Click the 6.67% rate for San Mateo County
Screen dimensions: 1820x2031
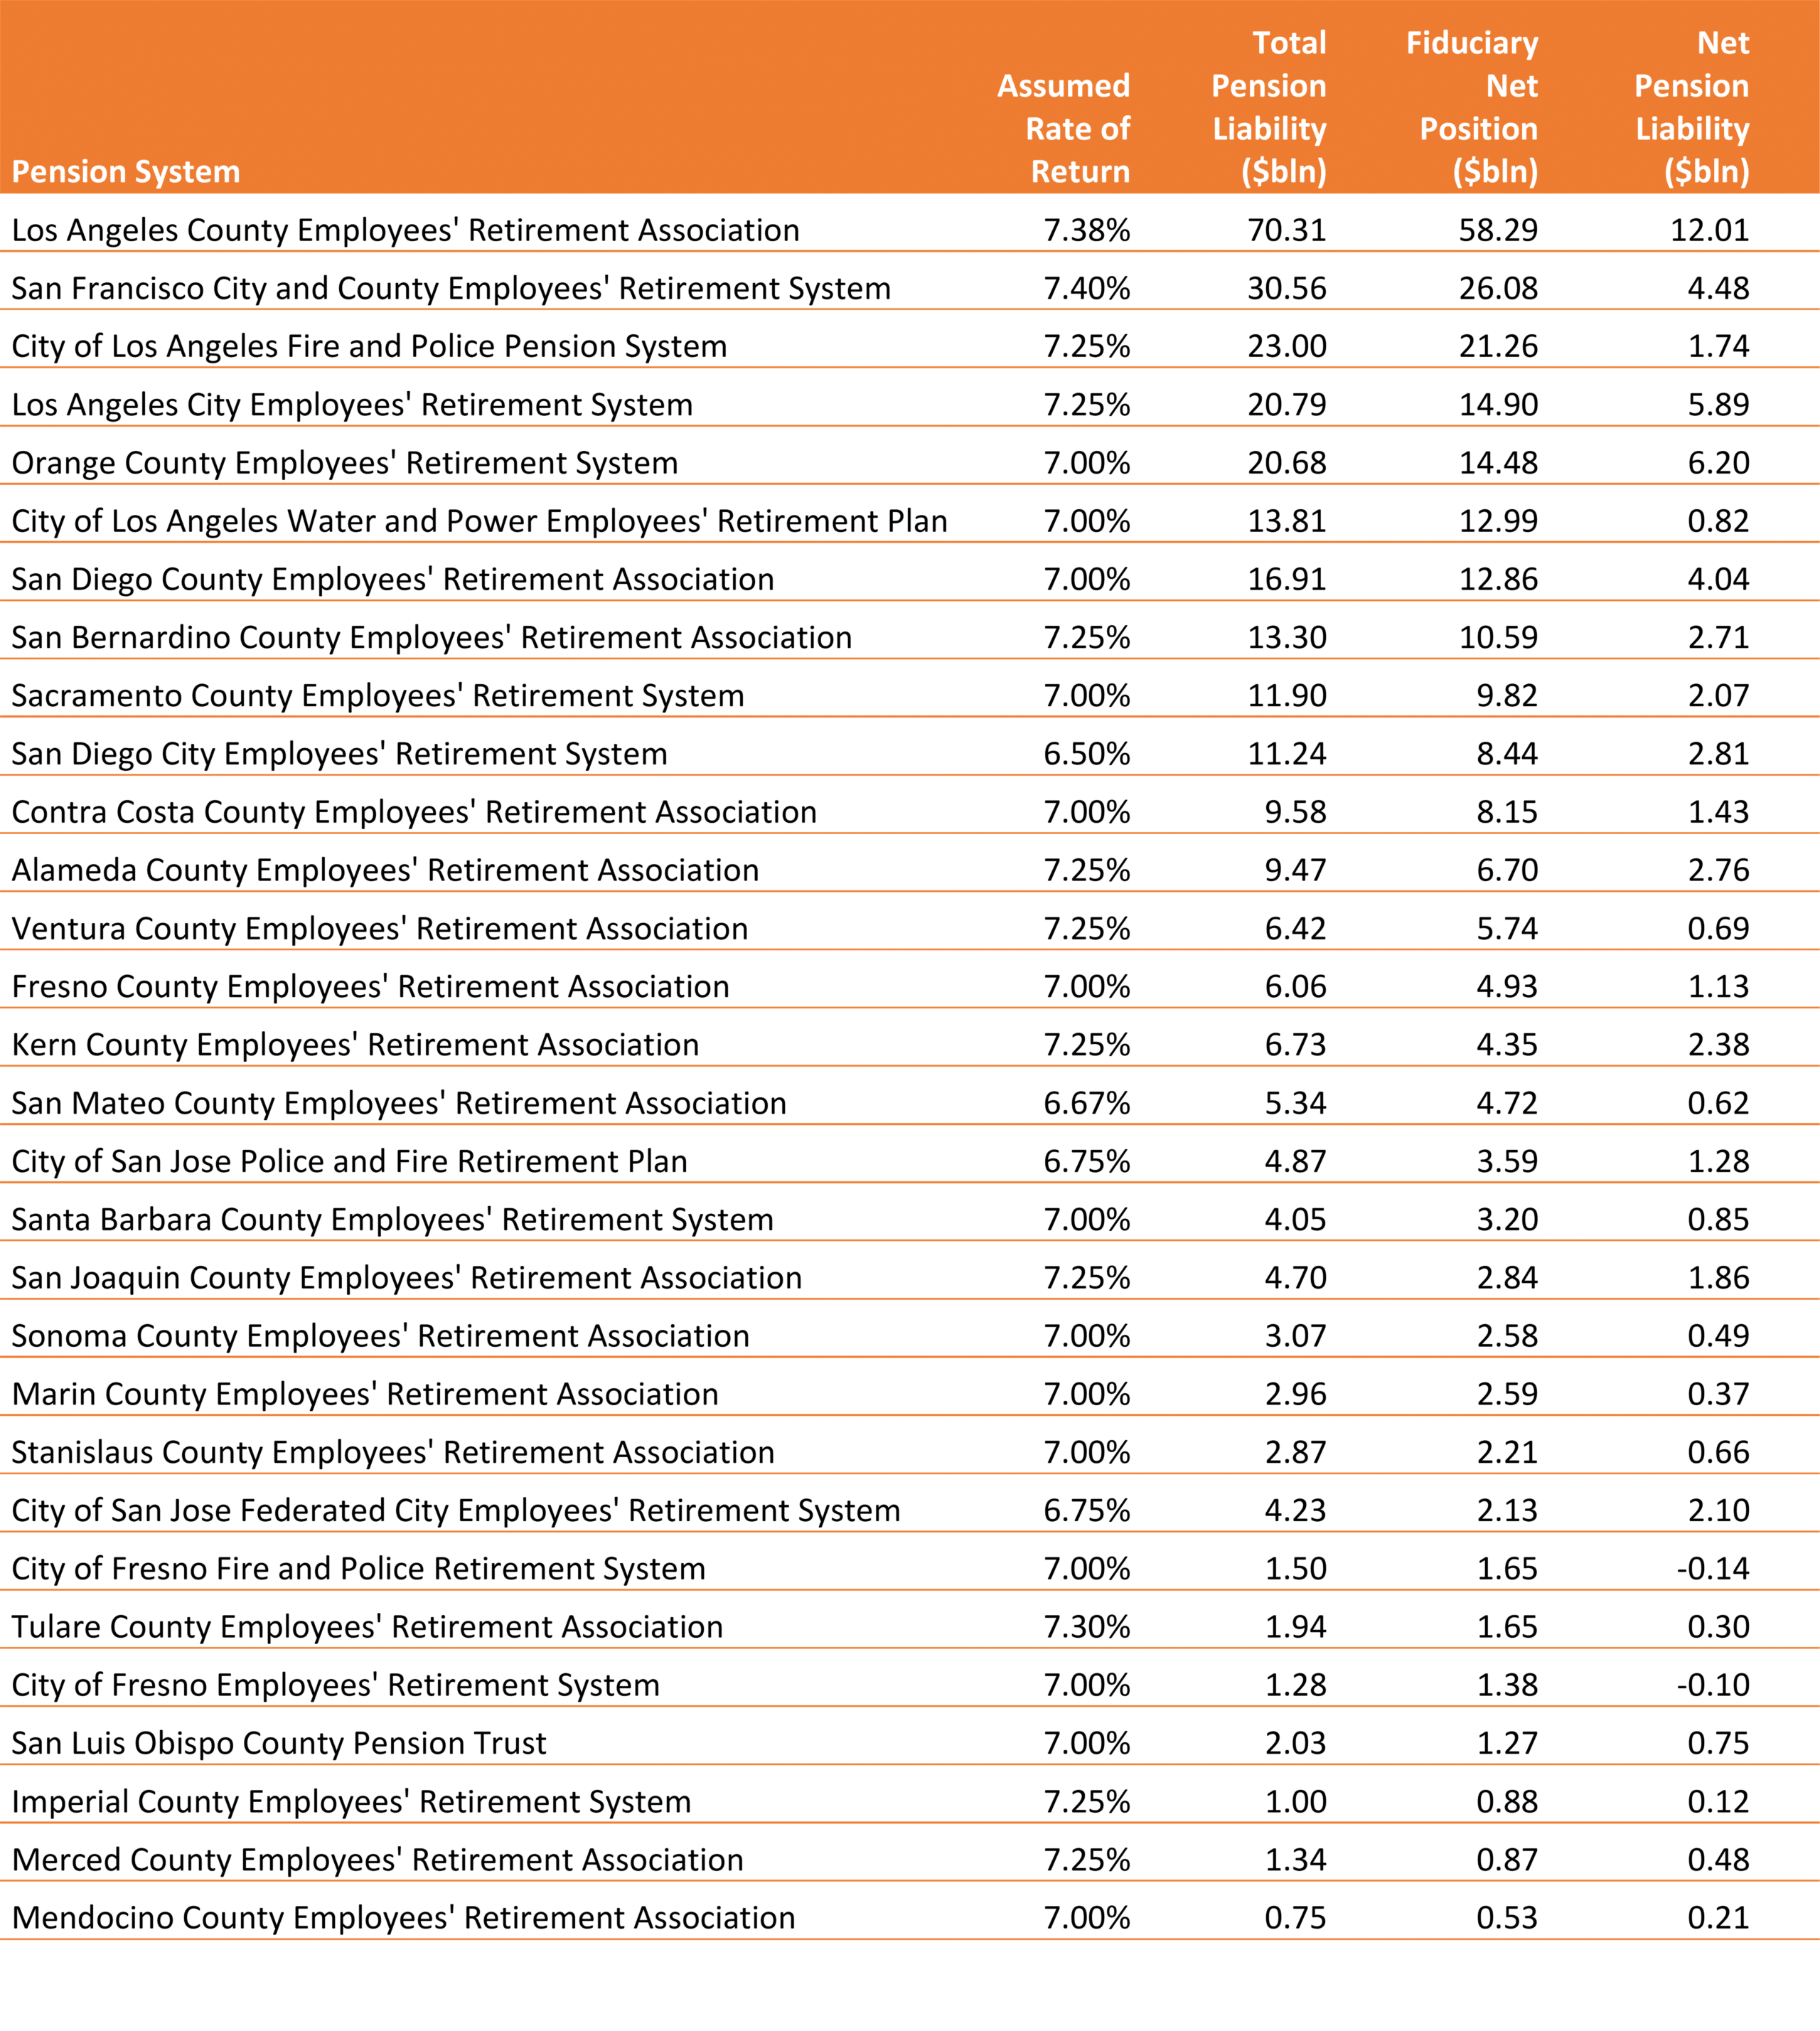tap(1086, 1104)
